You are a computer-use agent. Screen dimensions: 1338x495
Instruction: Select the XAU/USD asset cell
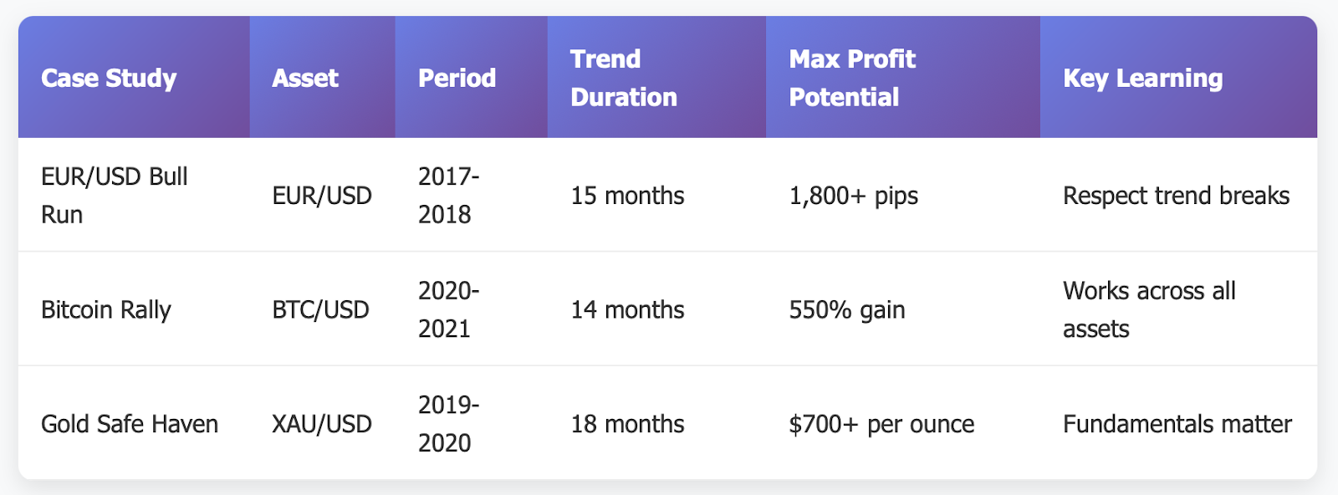point(322,424)
